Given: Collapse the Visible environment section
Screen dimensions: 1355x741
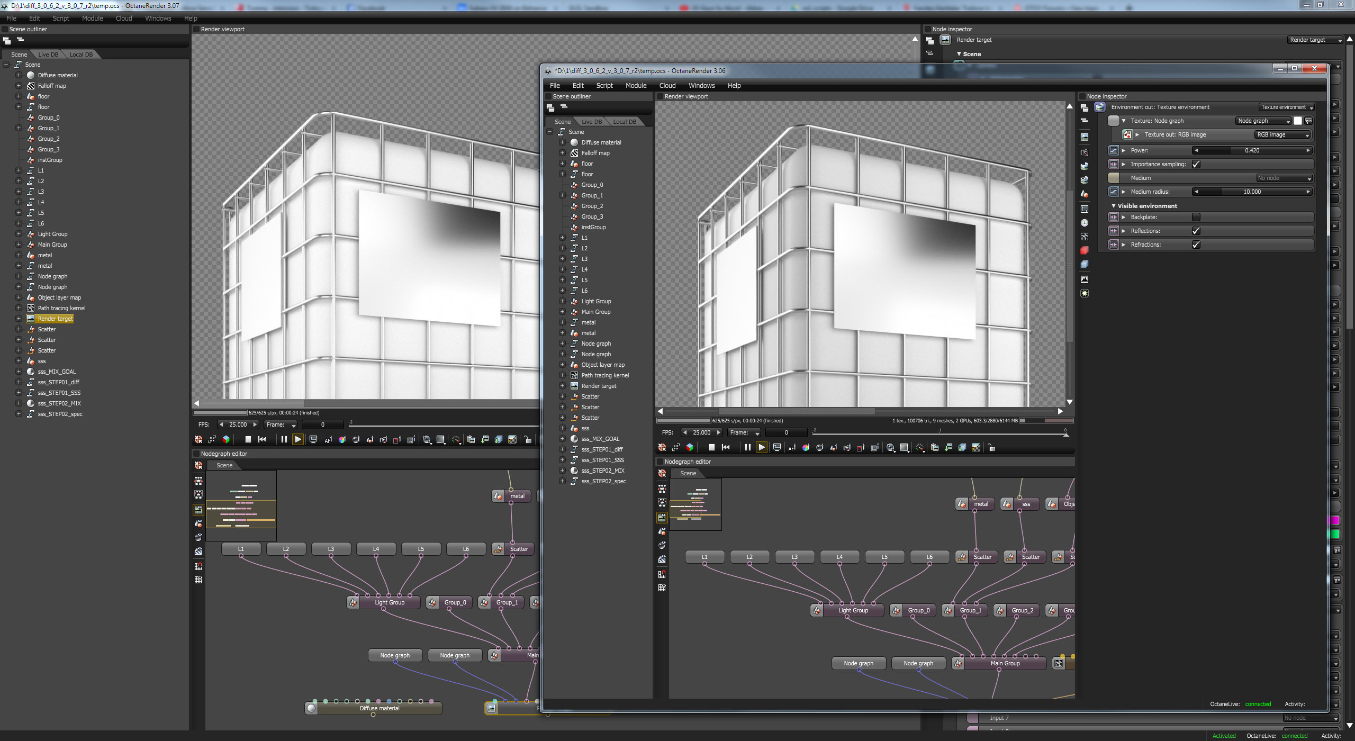Looking at the screenshot, I should (x=1114, y=206).
